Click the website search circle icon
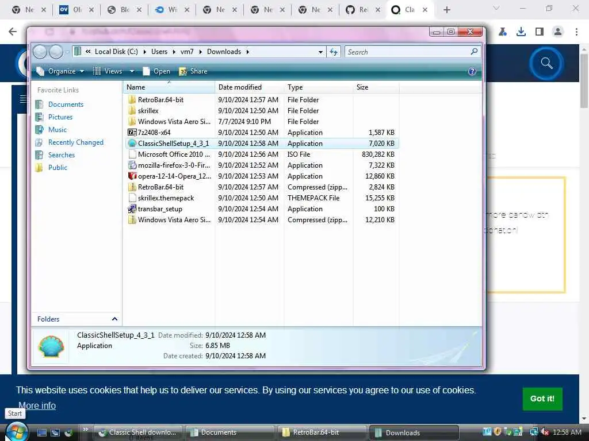Screen dimensions: 589x441 pos(546,63)
